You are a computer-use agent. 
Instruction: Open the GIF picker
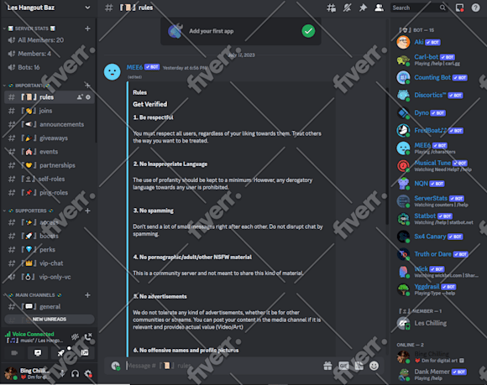343,366
